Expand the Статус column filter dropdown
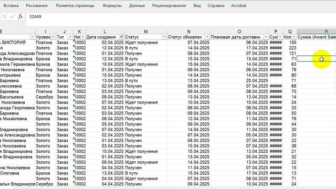336x189 pixels. [164, 37]
